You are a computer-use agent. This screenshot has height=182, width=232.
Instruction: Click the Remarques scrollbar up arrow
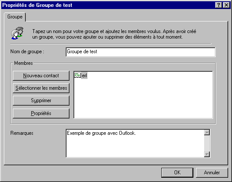pos(207,132)
